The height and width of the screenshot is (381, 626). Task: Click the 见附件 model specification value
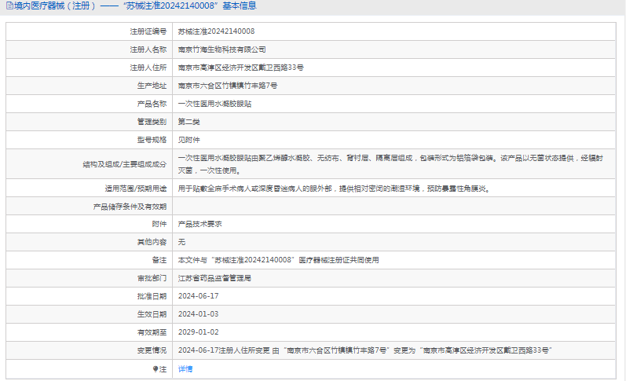point(189,140)
